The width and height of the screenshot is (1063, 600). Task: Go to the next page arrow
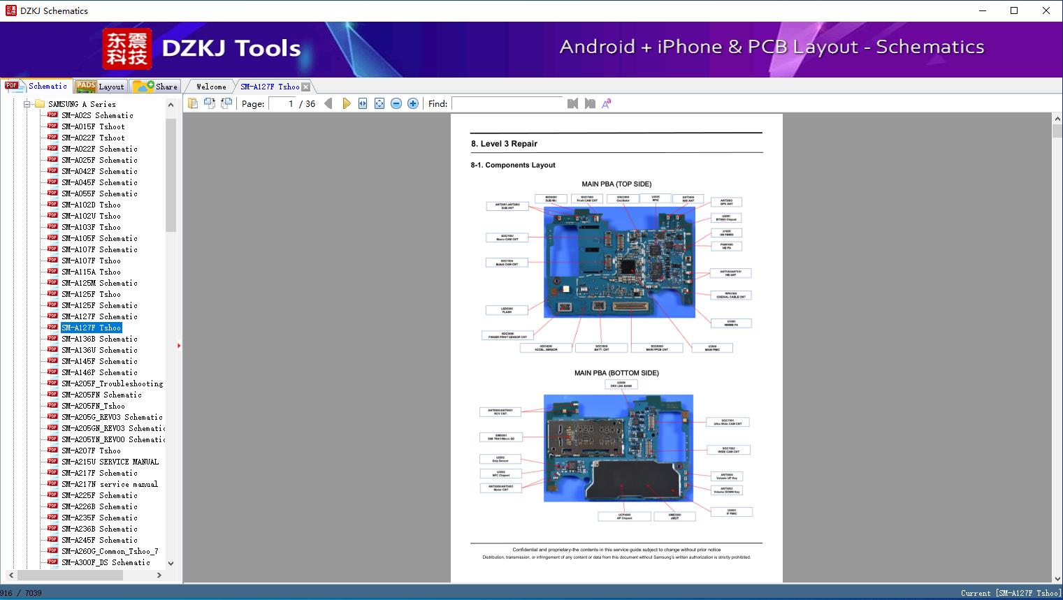point(346,103)
